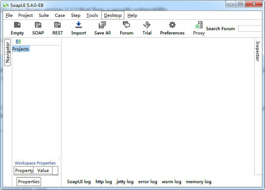Viewport: 265px width, 190px height.
Task: Open the error log tab
Action: pos(148,182)
